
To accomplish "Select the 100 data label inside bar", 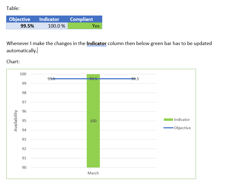I will (x=93, y=121).
